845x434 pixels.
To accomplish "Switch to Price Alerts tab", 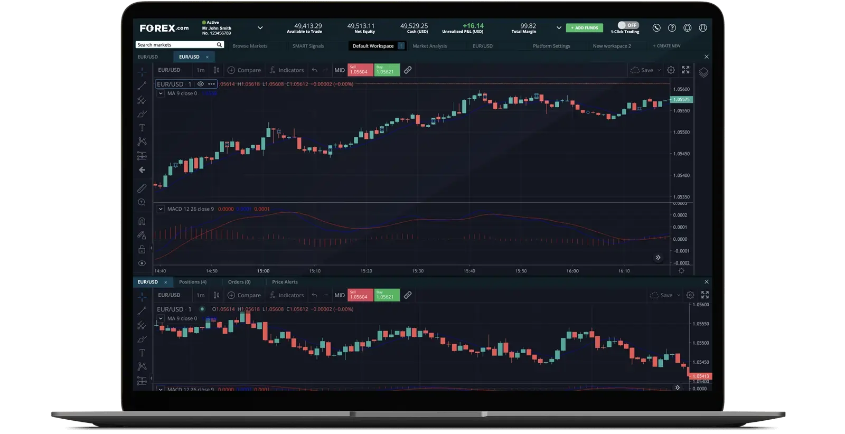I will tap(285, 282).
